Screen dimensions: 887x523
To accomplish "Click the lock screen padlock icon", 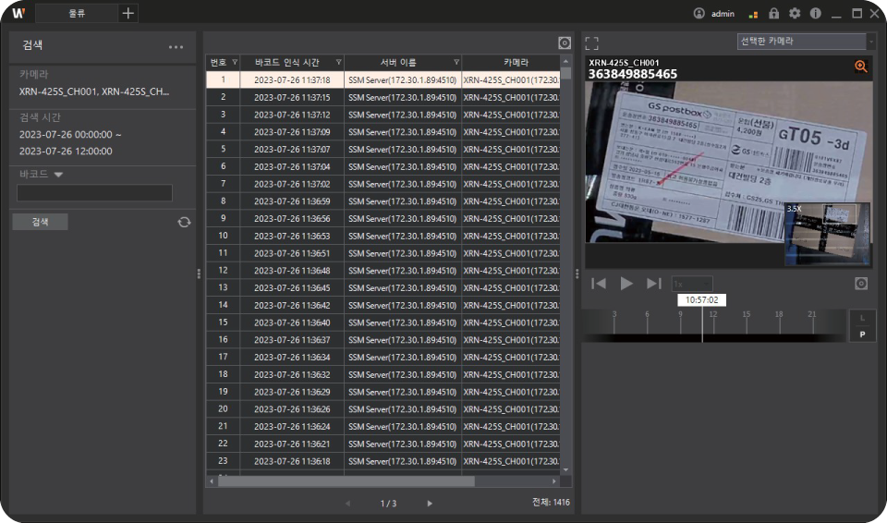I will pos(774,14).
